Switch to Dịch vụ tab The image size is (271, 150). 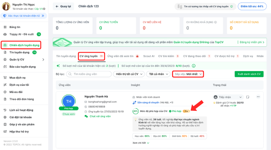(x=248, y=56)
